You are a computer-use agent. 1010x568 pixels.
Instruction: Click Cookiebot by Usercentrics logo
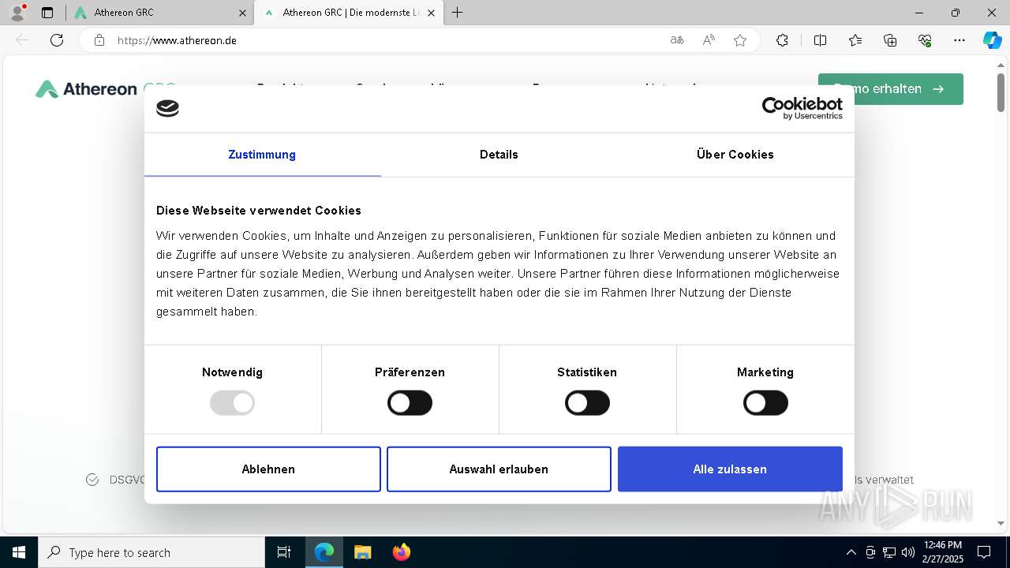point(802,108)
